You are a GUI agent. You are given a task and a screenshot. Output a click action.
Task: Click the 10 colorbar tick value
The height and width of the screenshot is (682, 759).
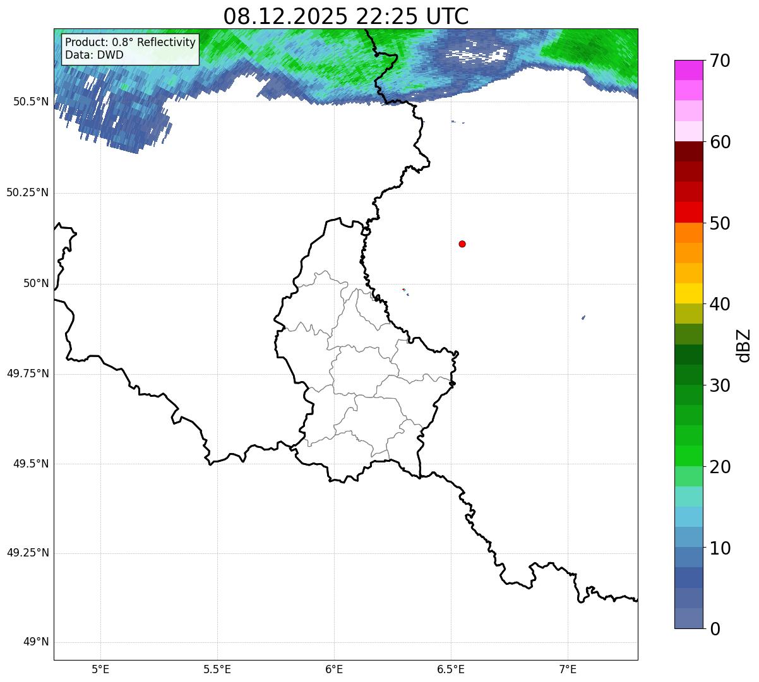720,548
